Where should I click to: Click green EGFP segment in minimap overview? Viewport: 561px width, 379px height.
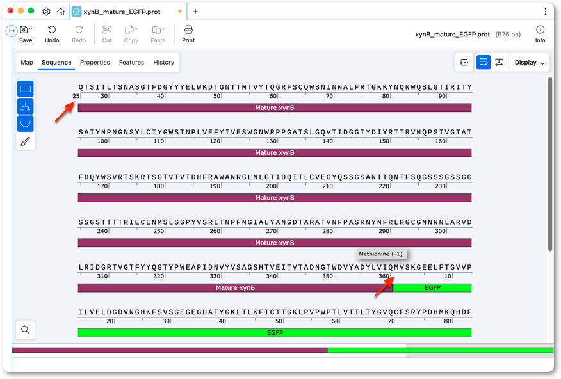(x=440, y=350)
